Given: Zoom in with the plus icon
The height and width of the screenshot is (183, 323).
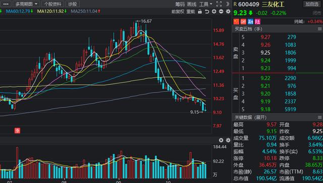Looking at the screenshot, I should pyautogui.click(x=214, y=12).
